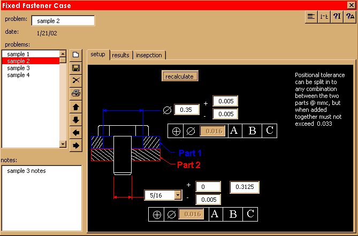This screenshot has height=236, width=358.
Task: Print using the printer icon
Action: [x=76, y=93]
